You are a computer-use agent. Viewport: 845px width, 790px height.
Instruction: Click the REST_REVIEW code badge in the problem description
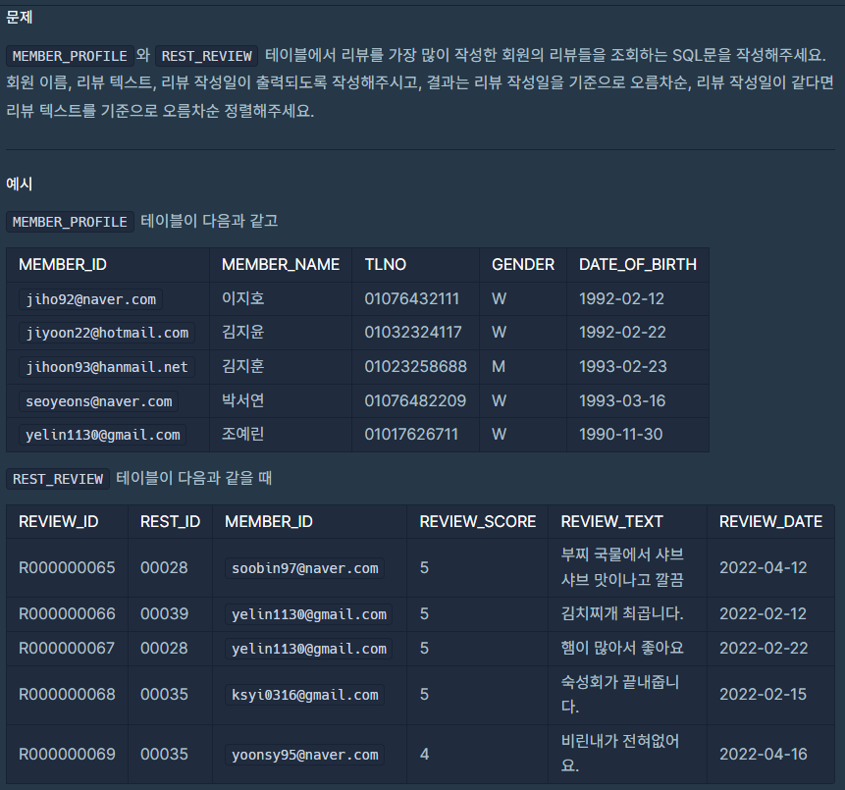206,56
